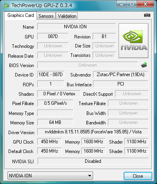
Task: Click the NVIDIA SLI Disabled field
Action: pos(93,161)
